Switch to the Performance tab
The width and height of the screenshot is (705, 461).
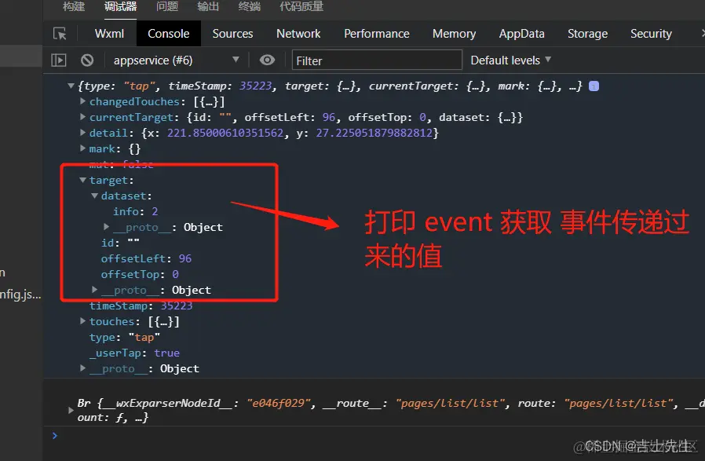click(377, 34)
